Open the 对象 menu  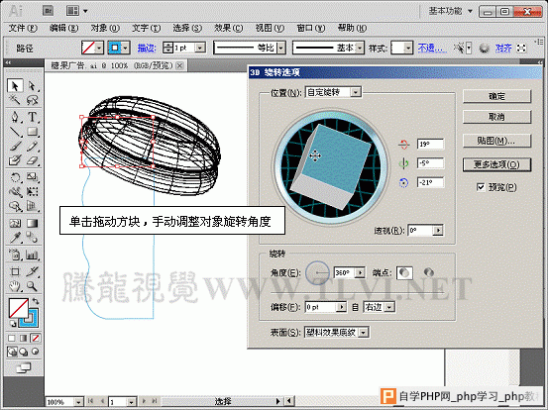click(105, 28)
